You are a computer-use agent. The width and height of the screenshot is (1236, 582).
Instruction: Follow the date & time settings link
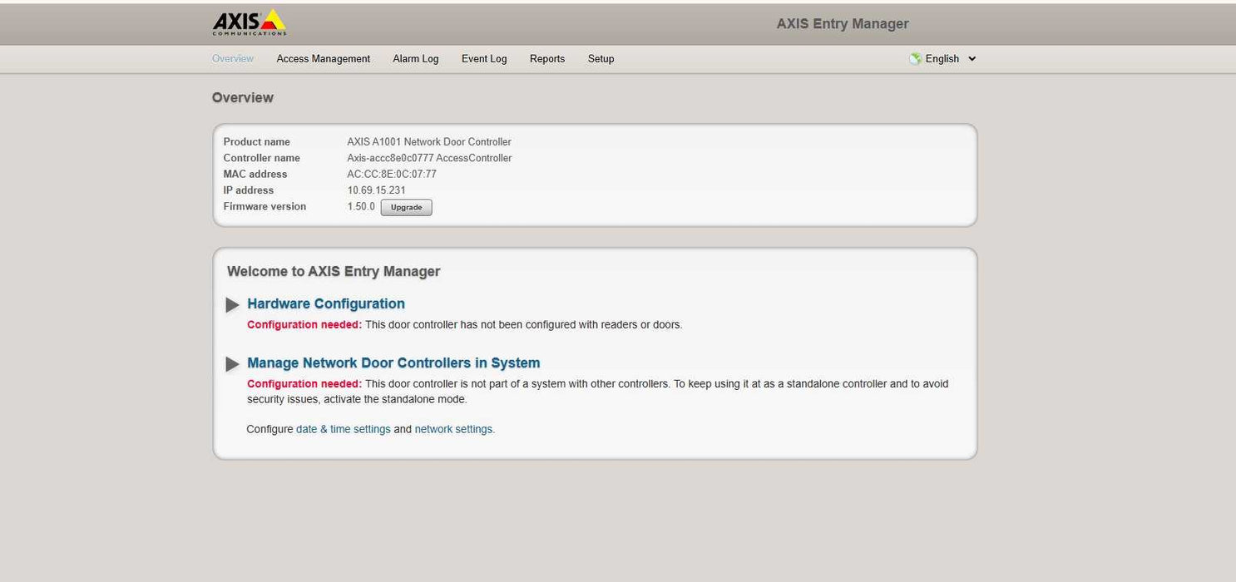point(344,429)
